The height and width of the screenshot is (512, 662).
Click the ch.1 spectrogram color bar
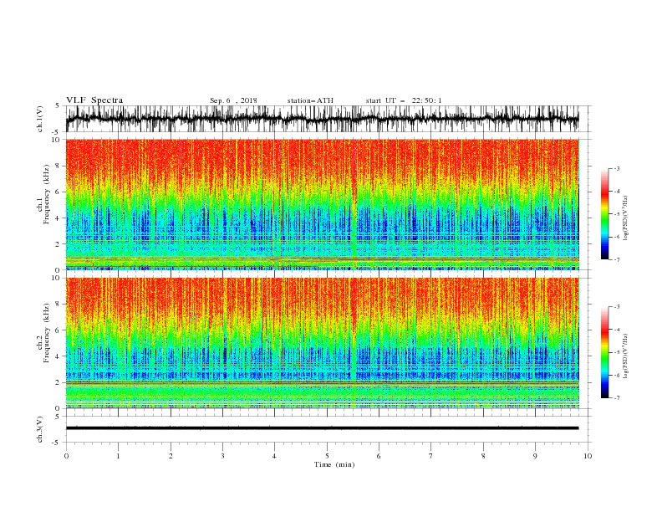605,214
